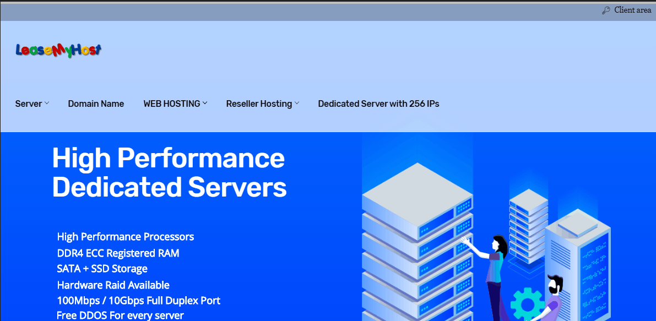Select the Free DDOS For every server line
The width and height of the screenshot is (656, 321).
(x=120, y=315)
